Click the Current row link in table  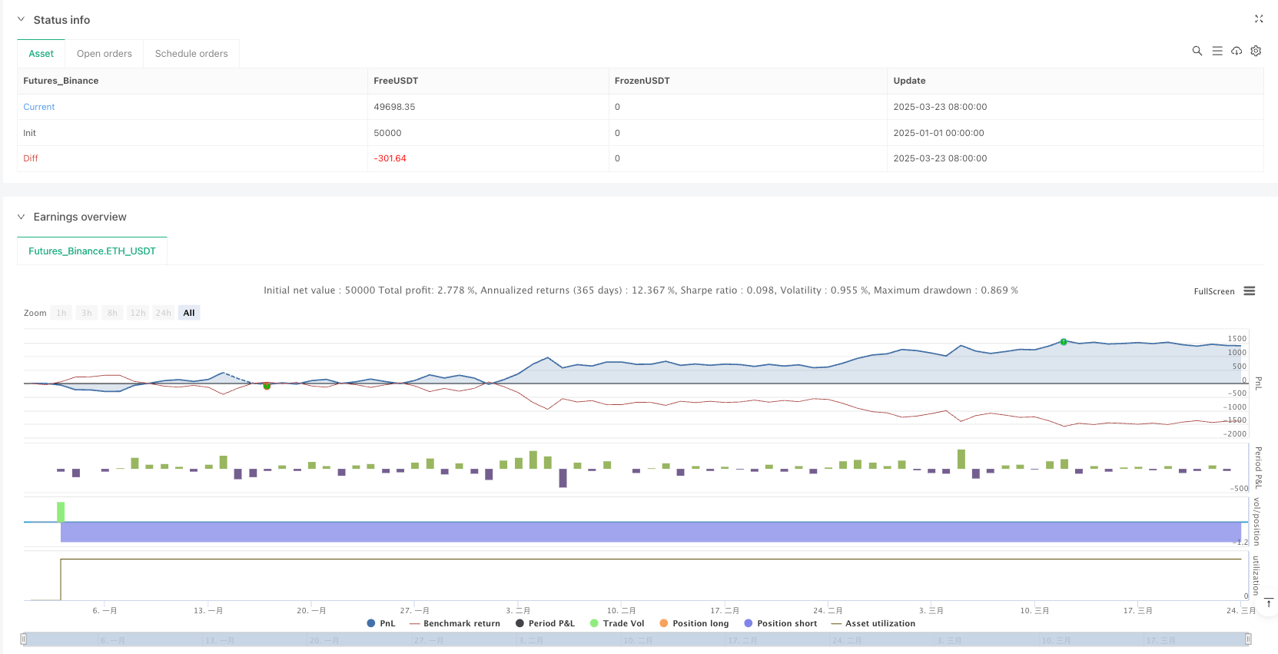[x=39, y=107]
